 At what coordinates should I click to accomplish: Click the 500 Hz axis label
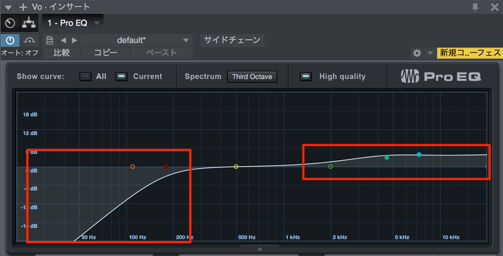pos(247,237)
